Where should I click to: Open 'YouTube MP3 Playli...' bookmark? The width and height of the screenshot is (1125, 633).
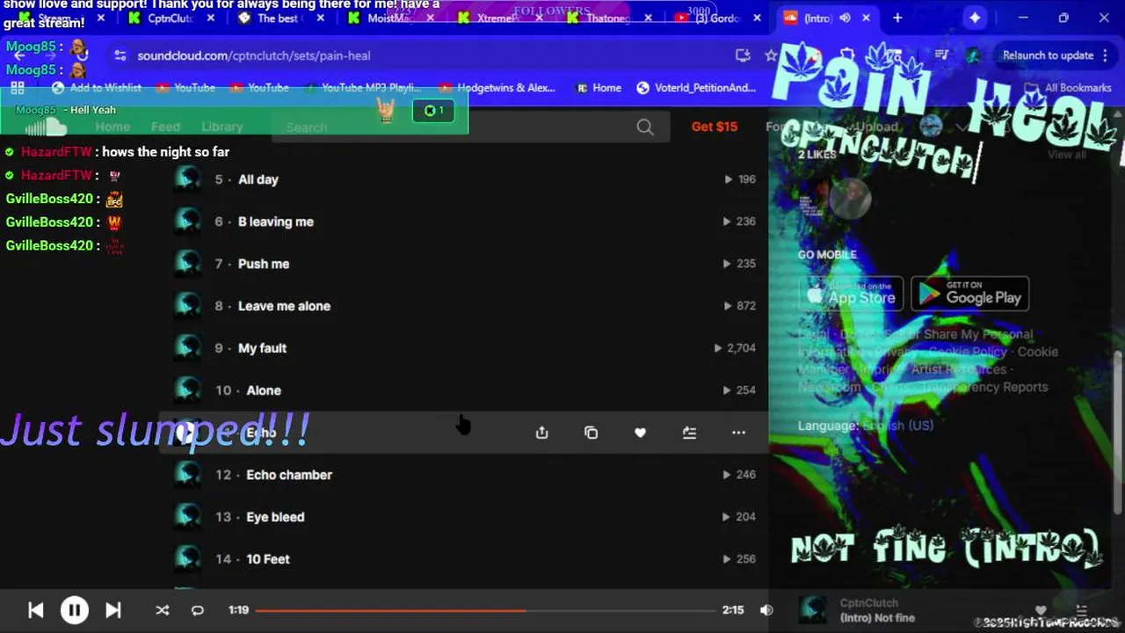[x=363, y=88]
